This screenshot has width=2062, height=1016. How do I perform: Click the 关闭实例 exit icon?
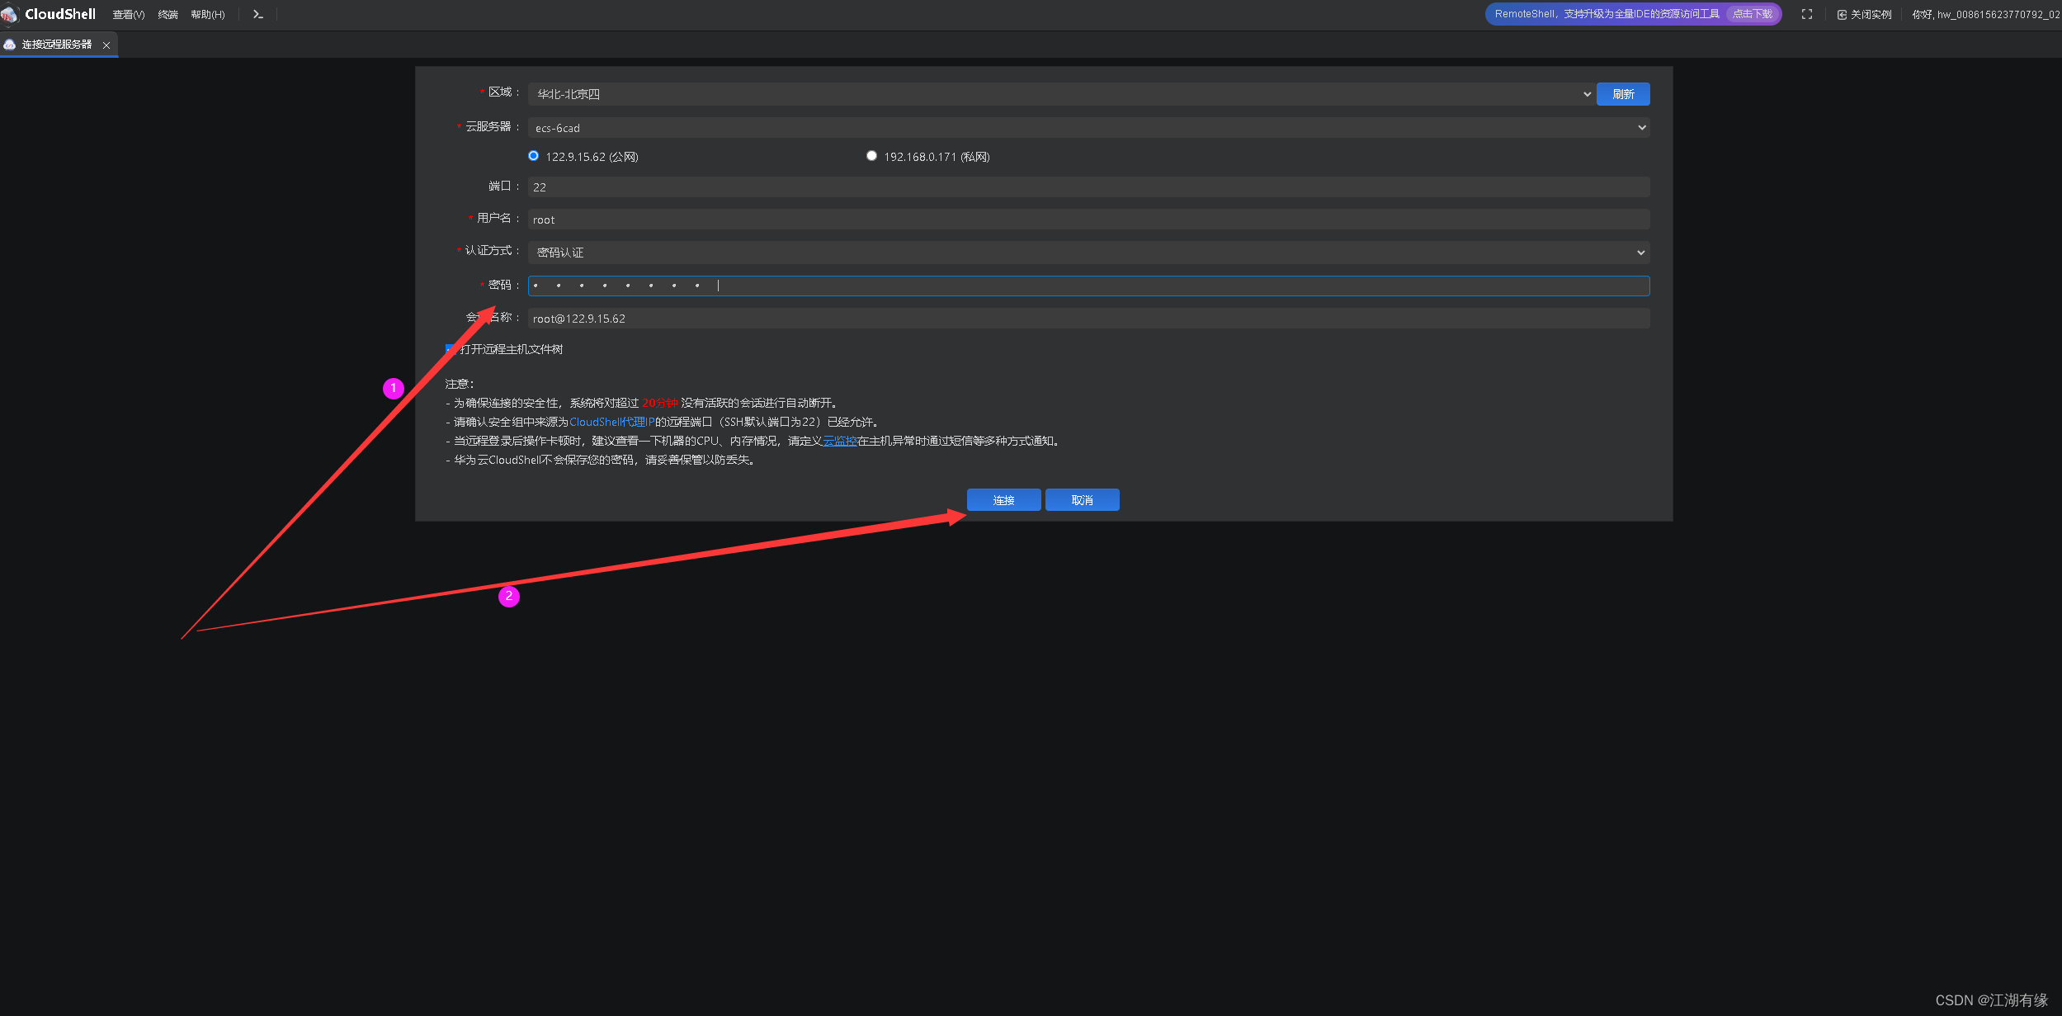pos(1842,15)
